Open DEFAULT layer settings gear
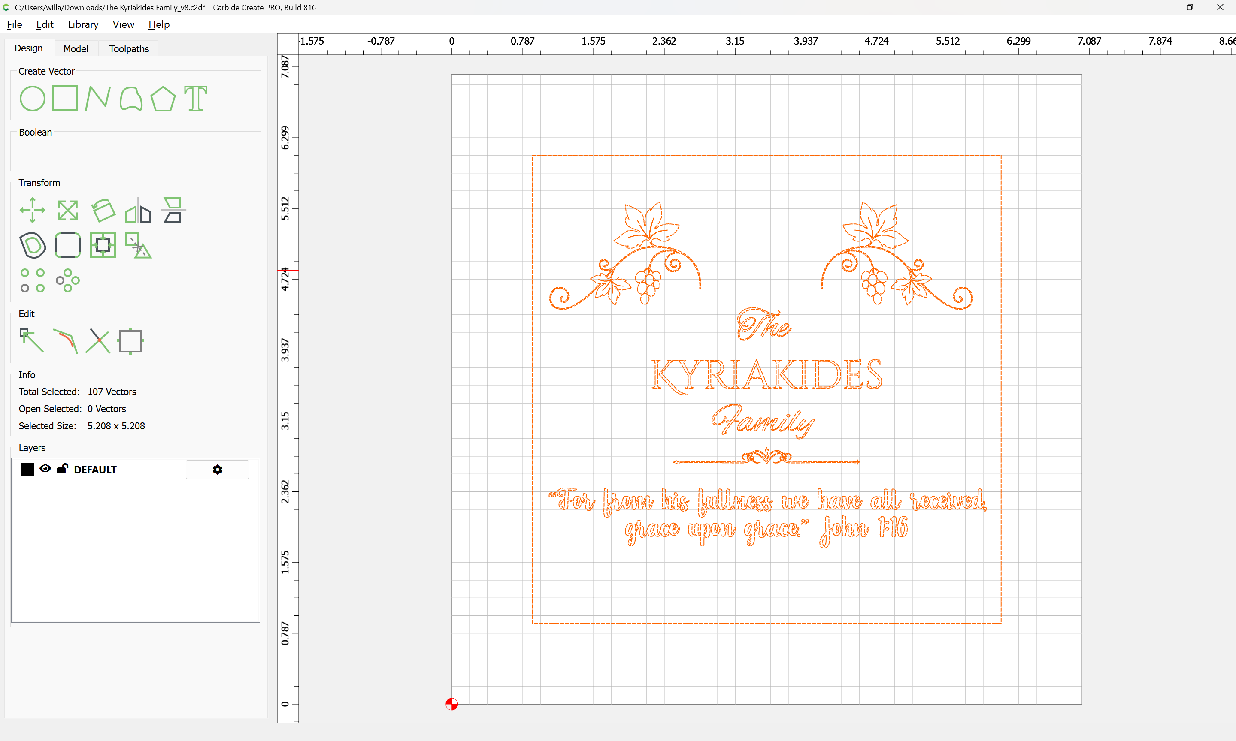The width and height of the screenshot is (1236, 741). click(217, 470)
